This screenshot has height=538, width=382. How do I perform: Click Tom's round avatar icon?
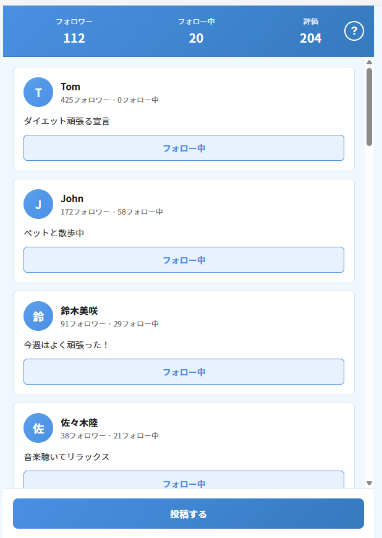click(38, 92)
